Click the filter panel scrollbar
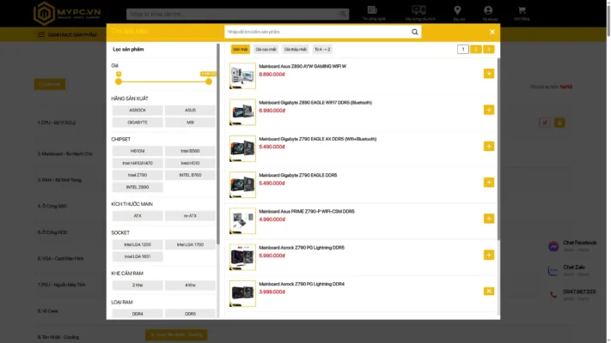Viewport: 611px width, 343px height. point(218,144)
